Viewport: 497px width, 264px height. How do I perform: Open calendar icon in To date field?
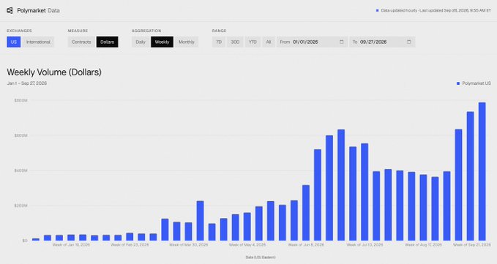[408, 42]
